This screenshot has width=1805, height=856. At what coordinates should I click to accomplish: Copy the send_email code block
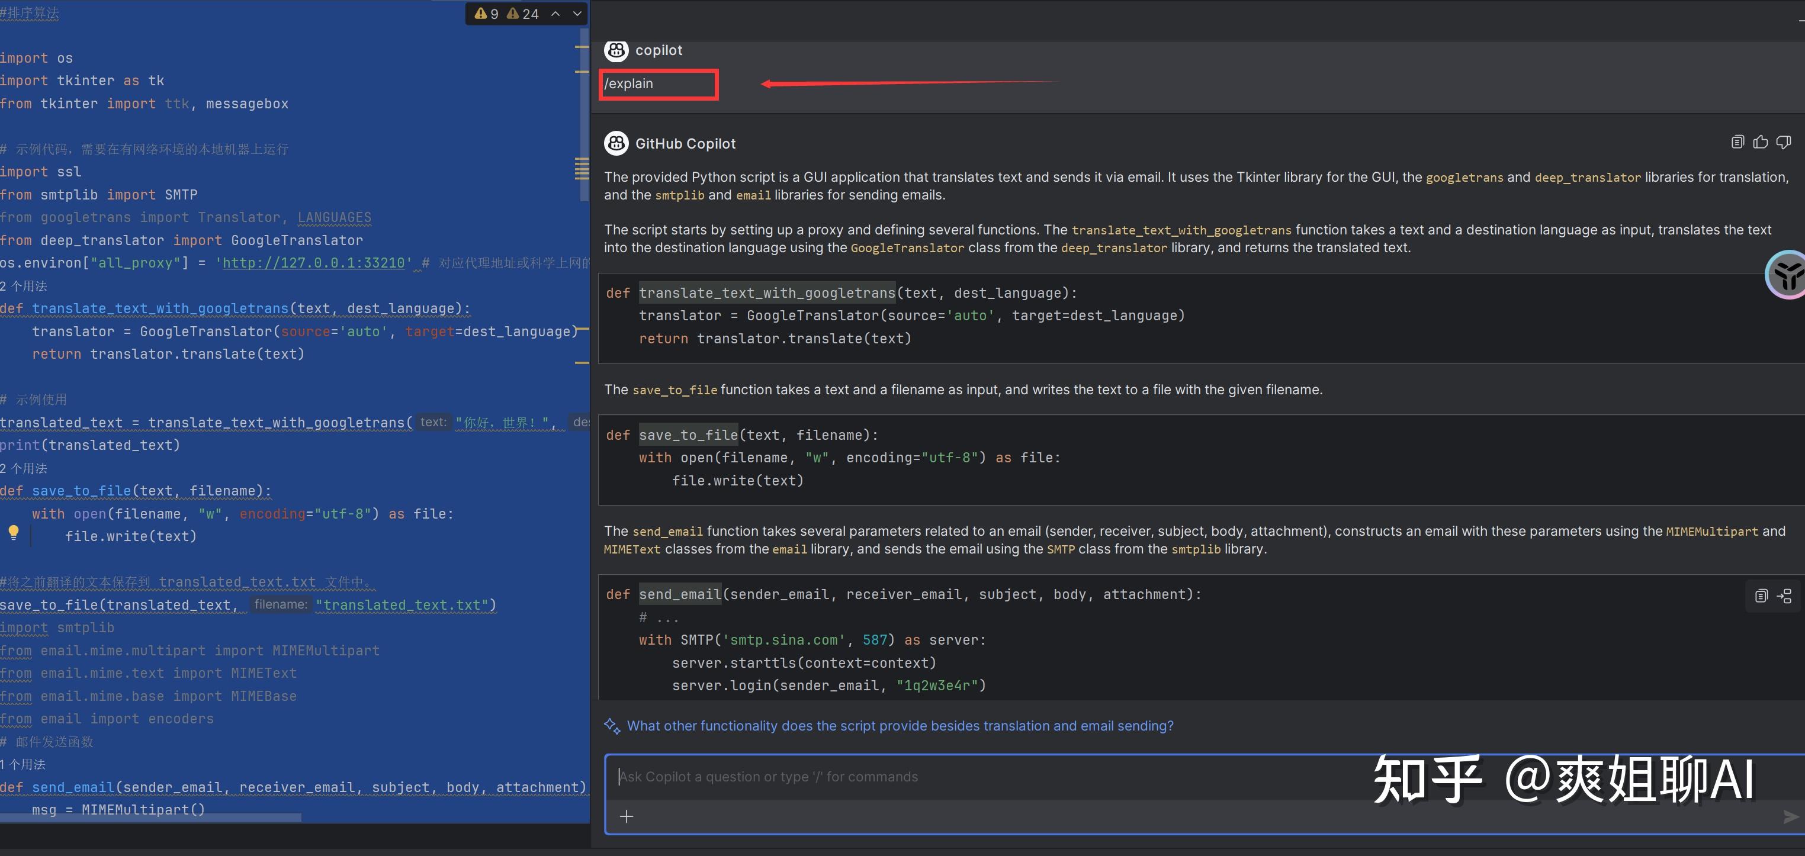point(1761,596)
